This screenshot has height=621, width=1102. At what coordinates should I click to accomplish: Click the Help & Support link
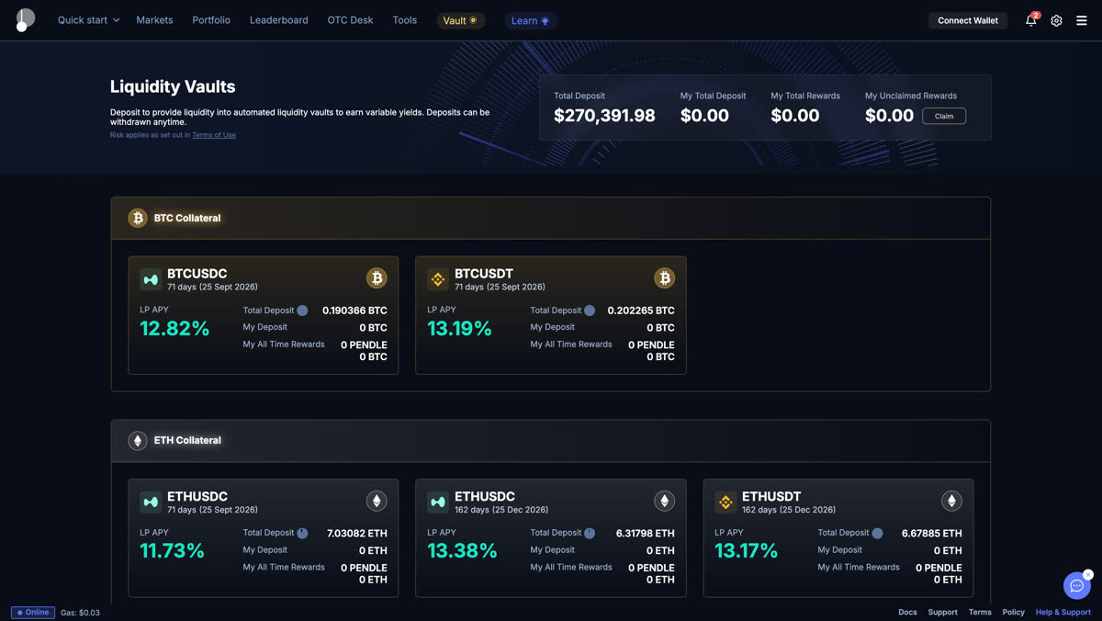1063,612
